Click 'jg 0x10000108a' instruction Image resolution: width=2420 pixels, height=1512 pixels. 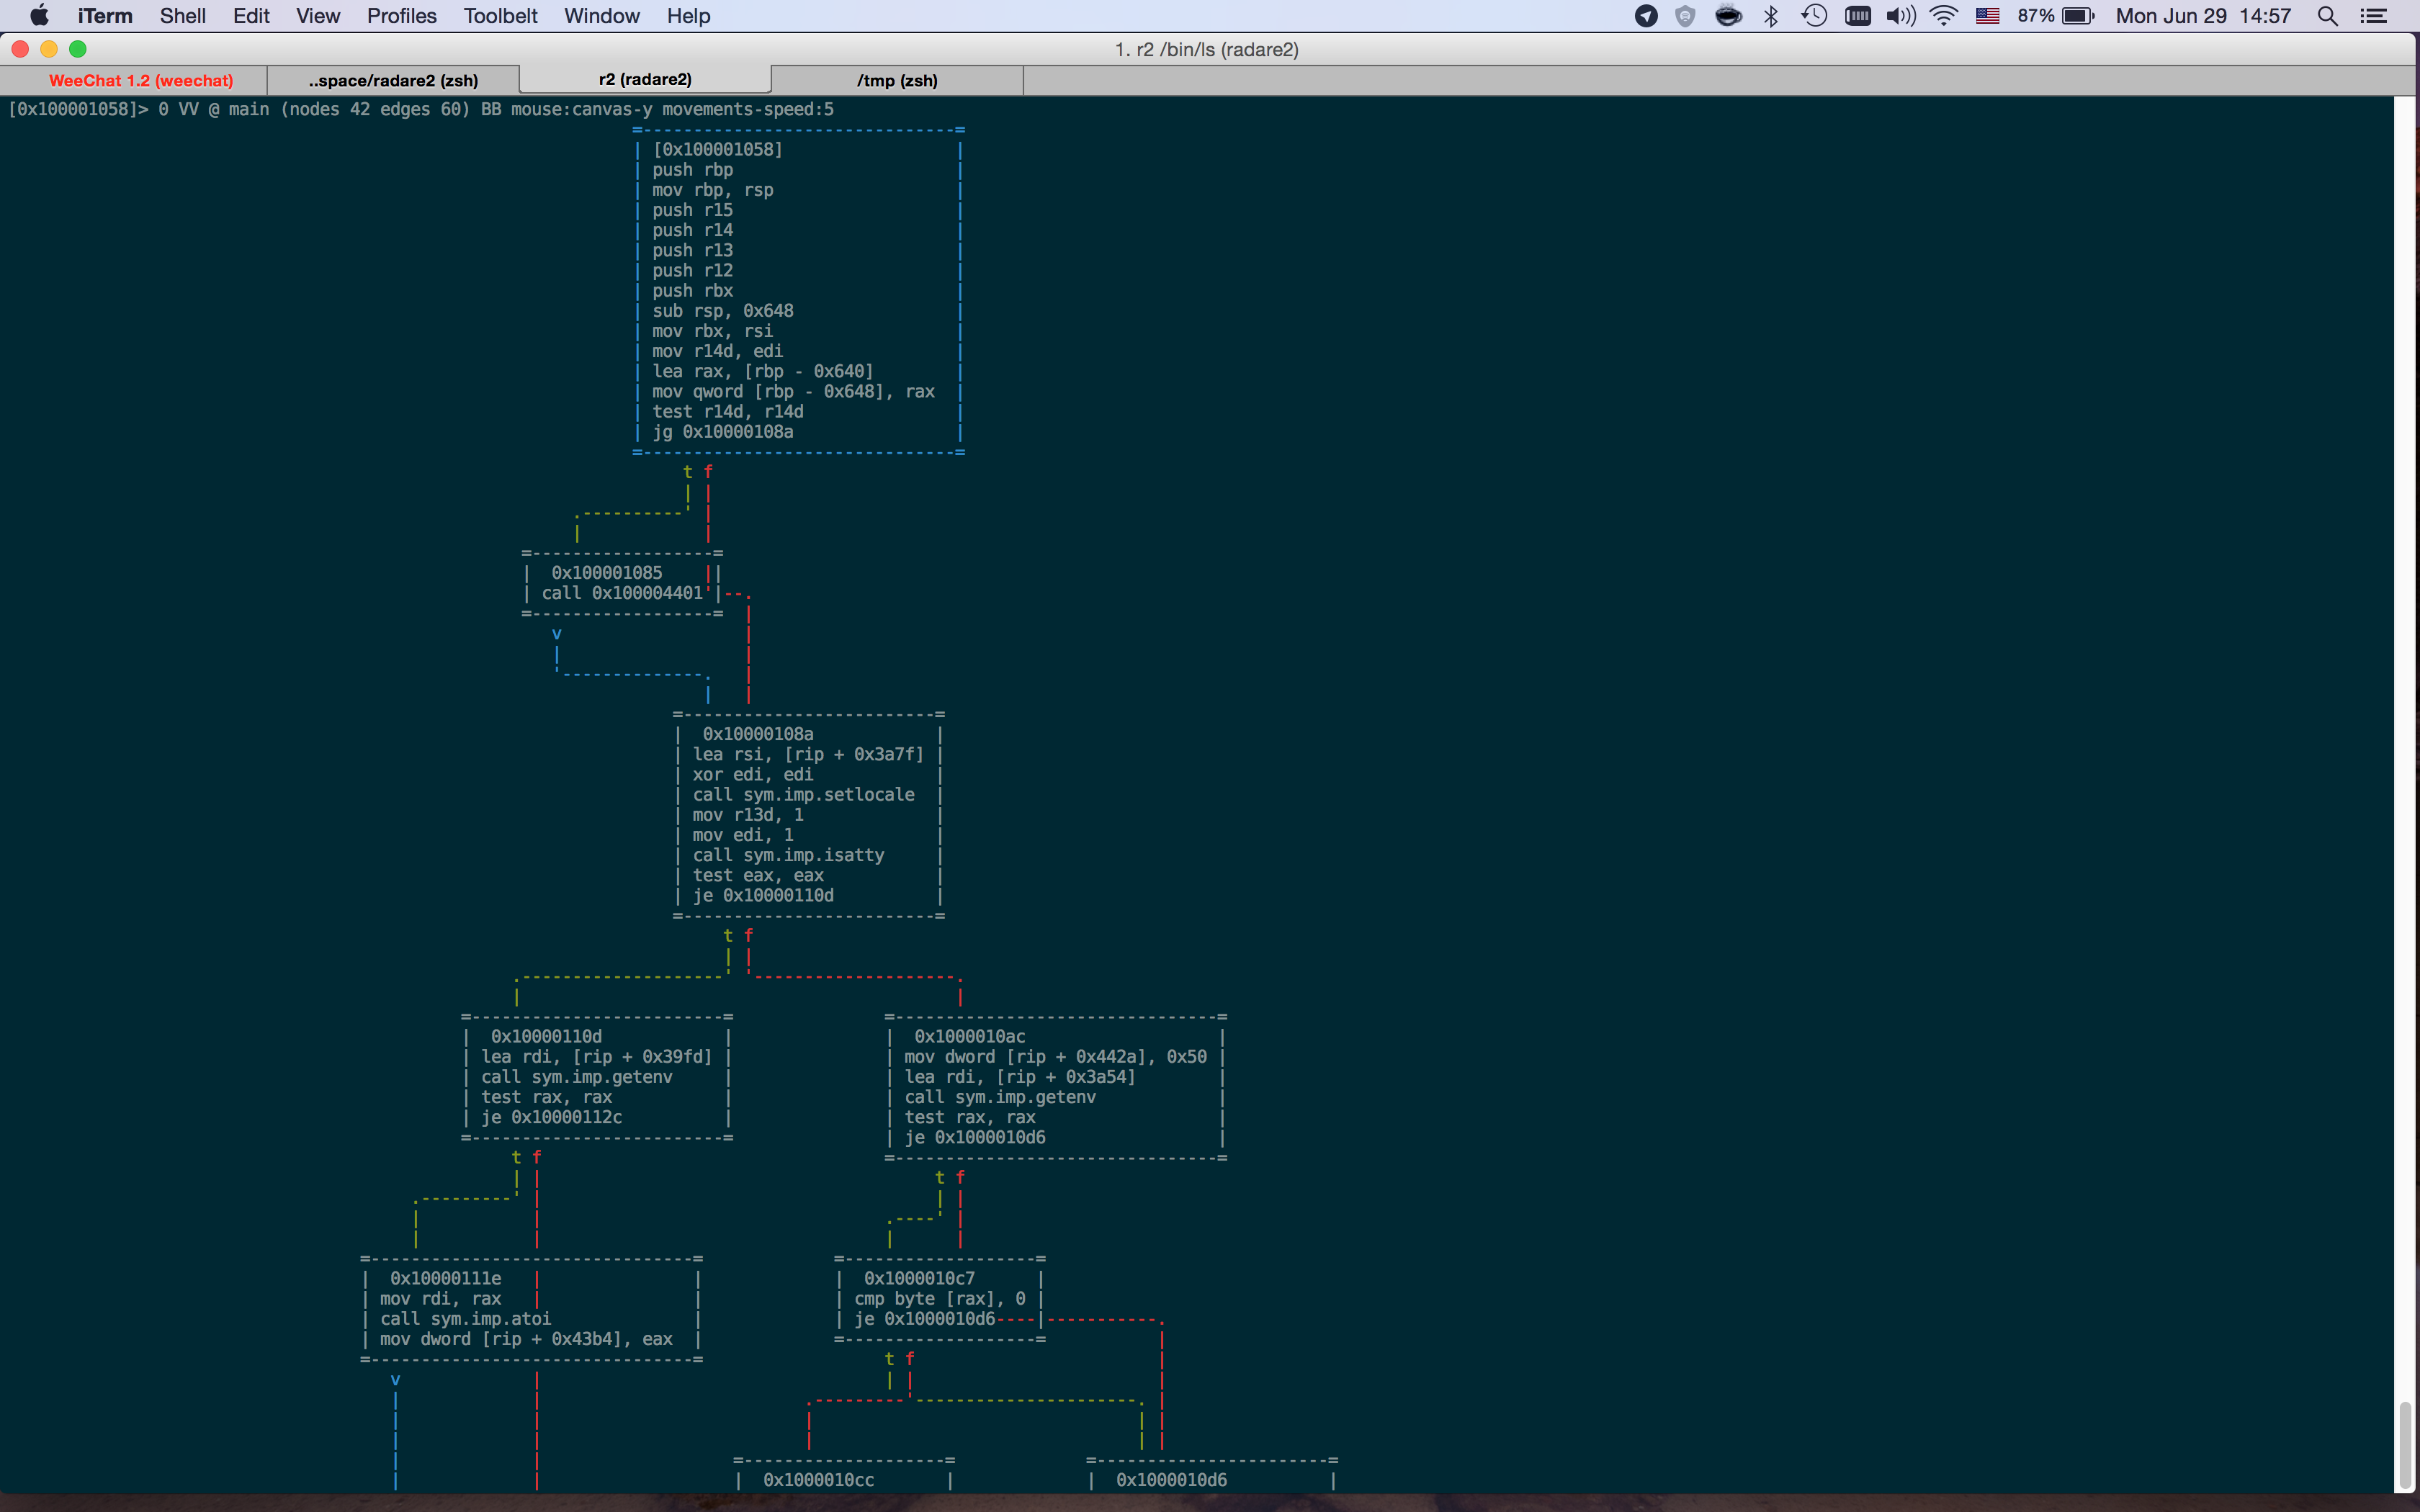pyautogui.click(x=723, y=432)
